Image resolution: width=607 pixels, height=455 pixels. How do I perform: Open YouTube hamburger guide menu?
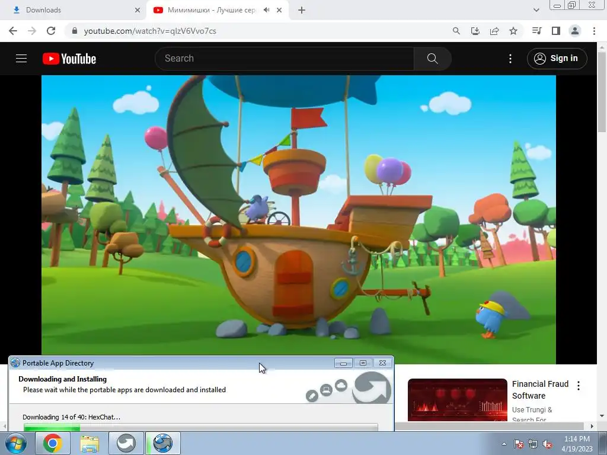[x=21, y=59]
